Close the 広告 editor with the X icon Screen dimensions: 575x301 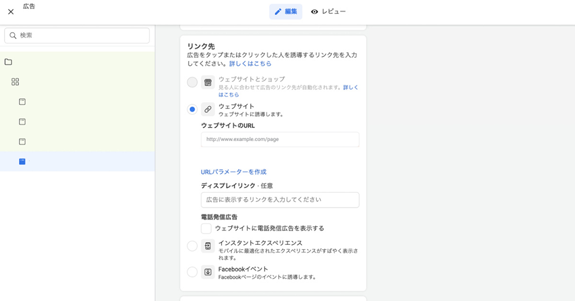point(11,11)
